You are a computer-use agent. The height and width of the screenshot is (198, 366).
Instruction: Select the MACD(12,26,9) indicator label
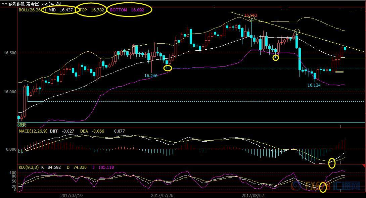coord(33,131)
